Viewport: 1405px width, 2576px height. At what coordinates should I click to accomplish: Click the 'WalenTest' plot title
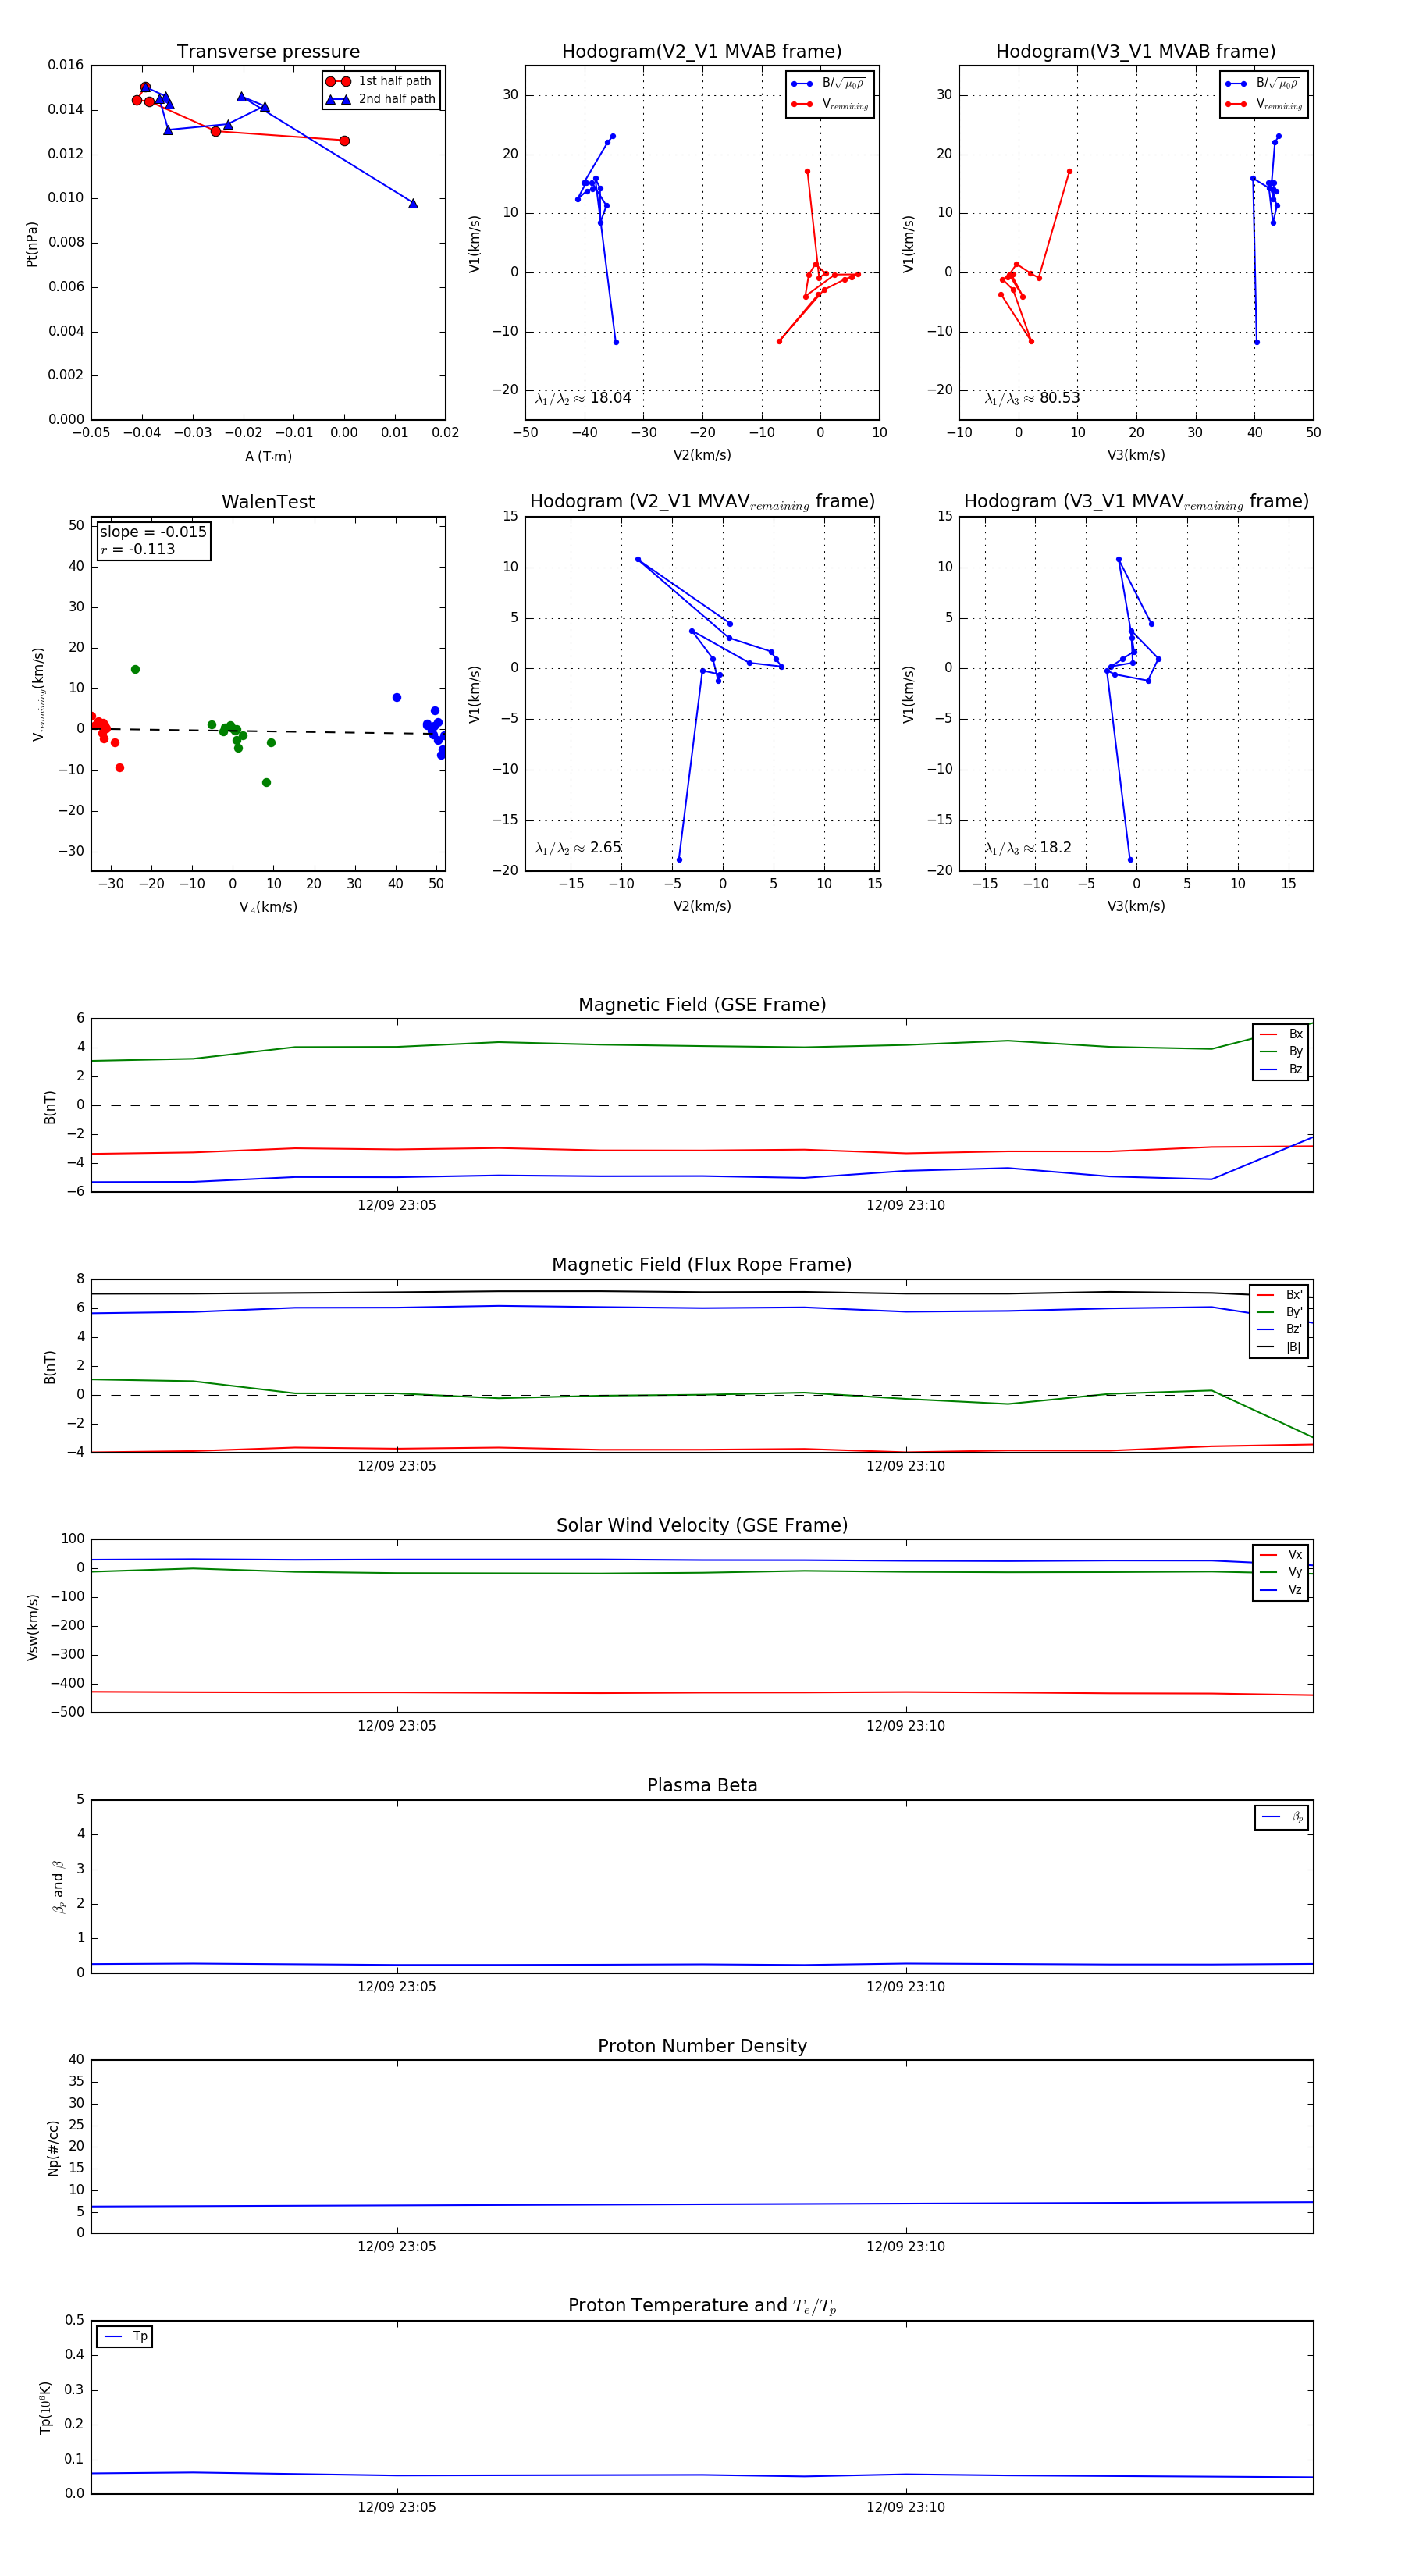[268, 502]
